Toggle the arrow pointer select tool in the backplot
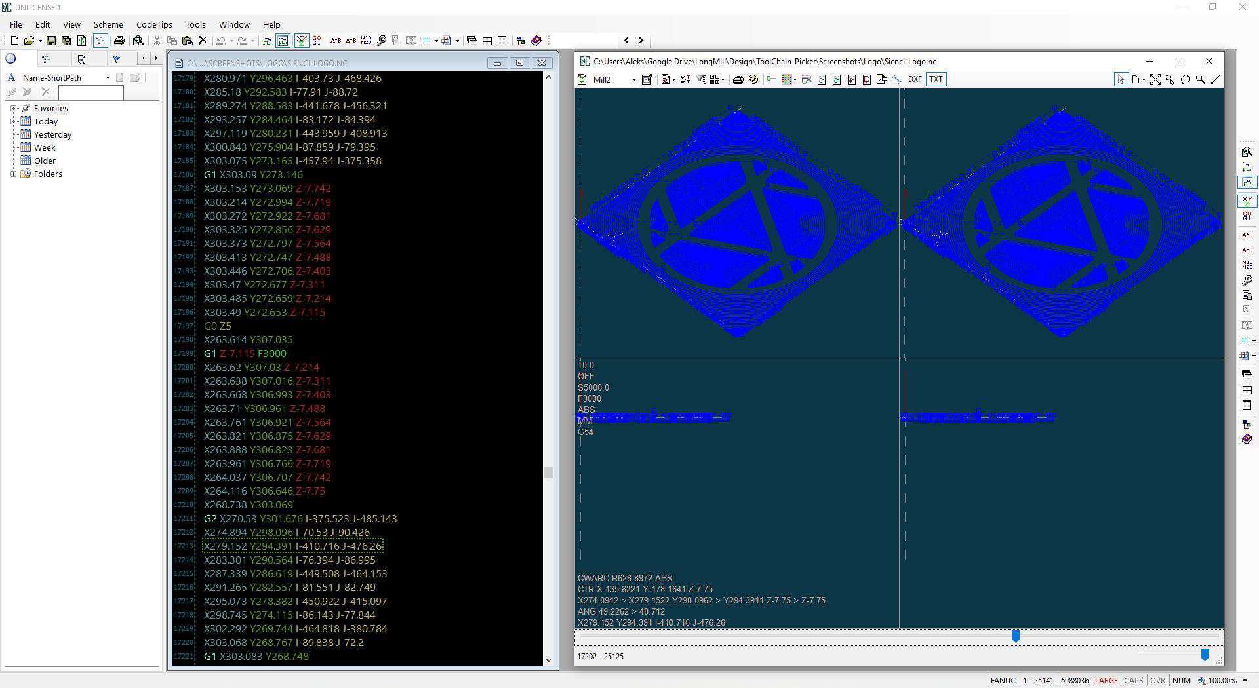 point(1120,79)
